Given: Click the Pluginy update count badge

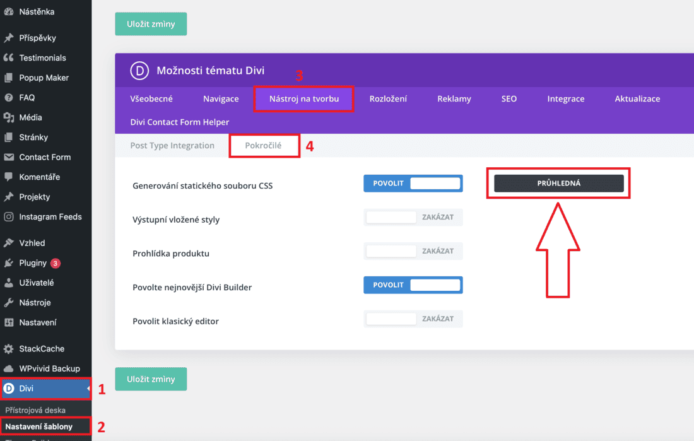Looking at the screenshot, I should (x=56, y=264).
